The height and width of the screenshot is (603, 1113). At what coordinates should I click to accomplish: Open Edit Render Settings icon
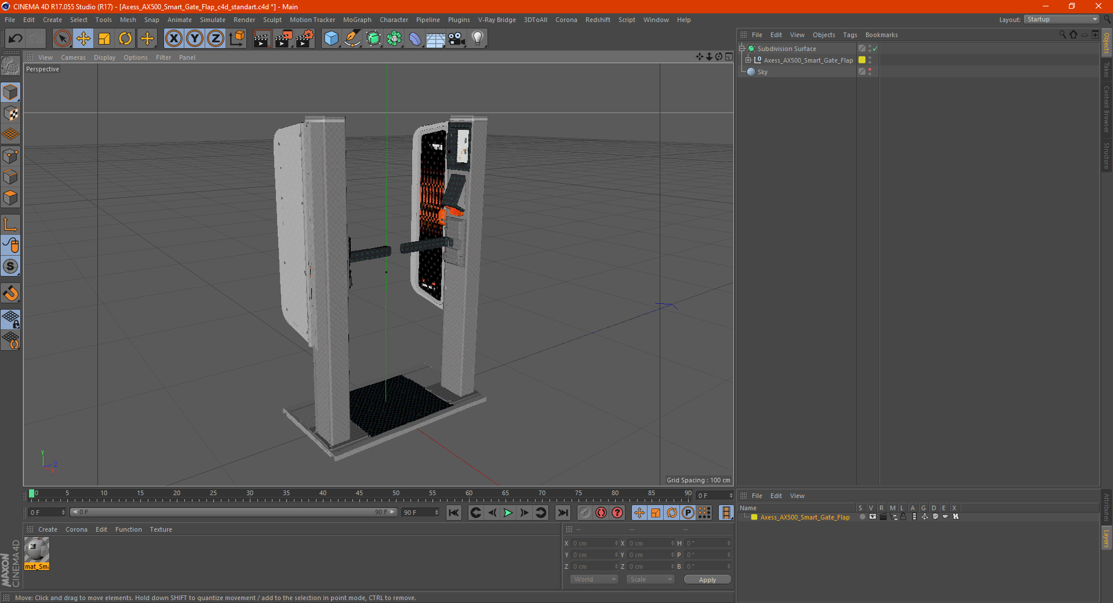pyautogui.click(x=305, y=39)
